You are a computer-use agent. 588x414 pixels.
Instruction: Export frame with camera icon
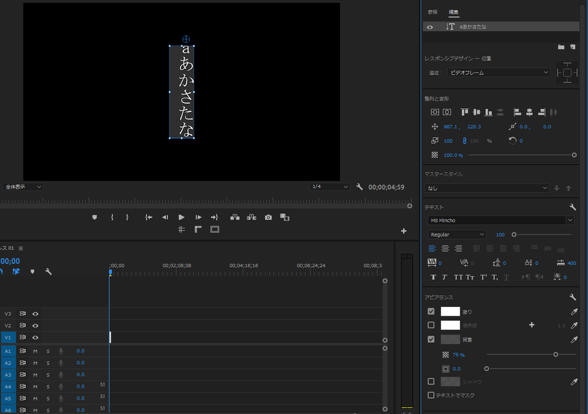coord(268,218)
